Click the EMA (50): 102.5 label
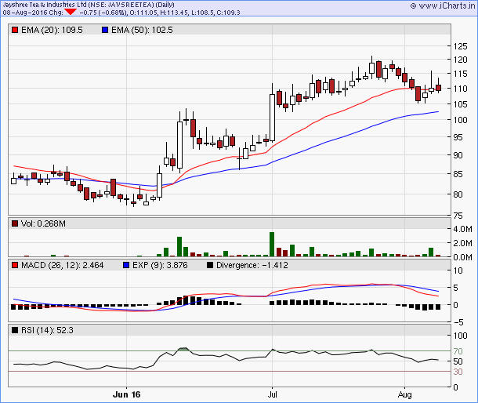478x403 pixels. [x=142, y=30]
